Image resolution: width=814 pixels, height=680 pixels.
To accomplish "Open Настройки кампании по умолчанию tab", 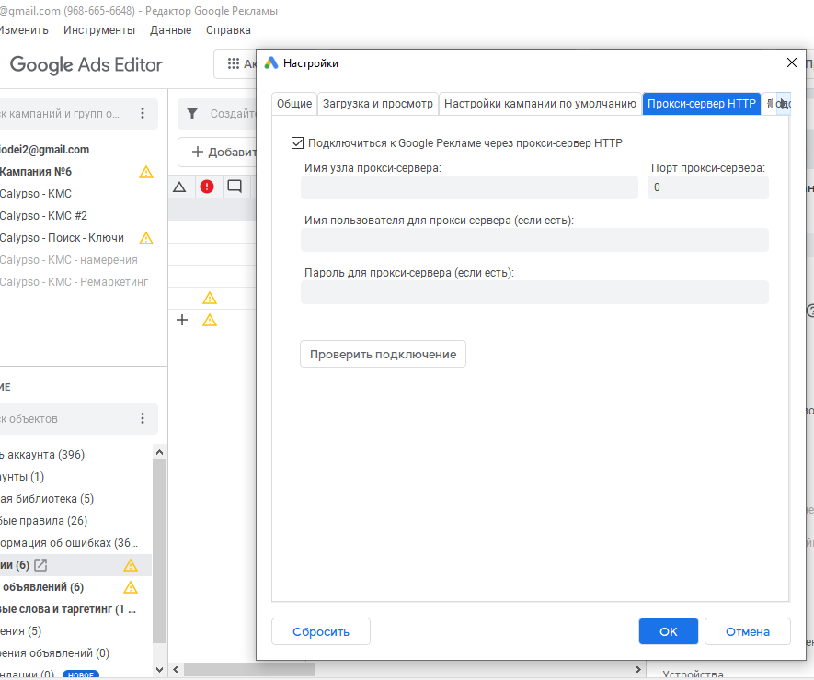I will coord(541,104).
